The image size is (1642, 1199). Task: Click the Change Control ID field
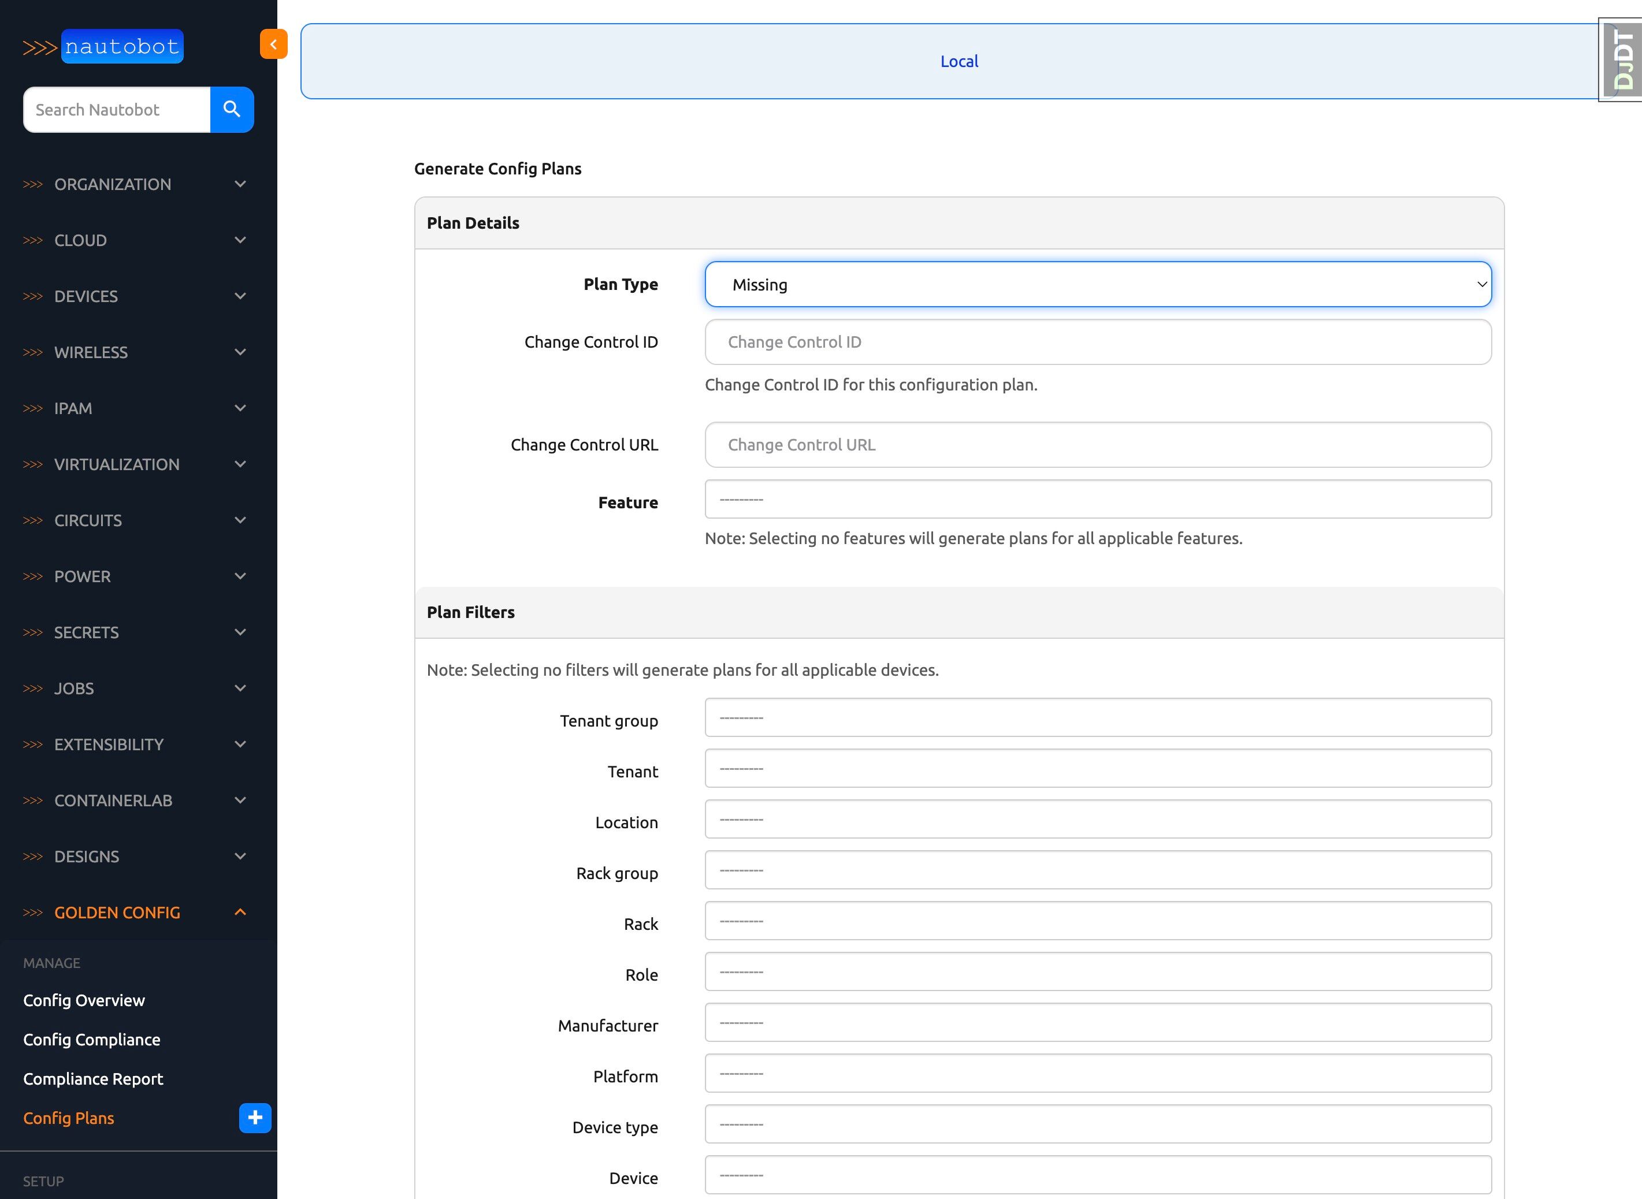click(x=1098, y=342)
